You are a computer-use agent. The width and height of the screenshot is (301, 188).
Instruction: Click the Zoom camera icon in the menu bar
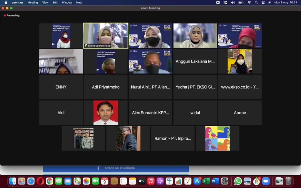click(x=218, y=2)
